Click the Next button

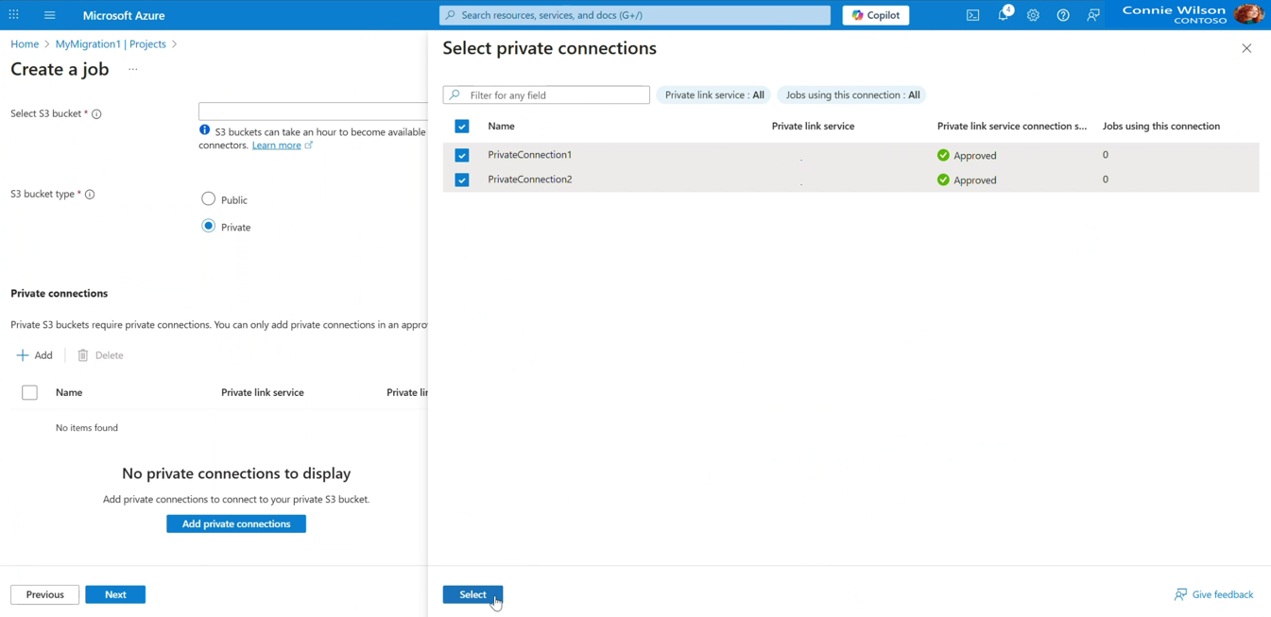pos(115,594)
